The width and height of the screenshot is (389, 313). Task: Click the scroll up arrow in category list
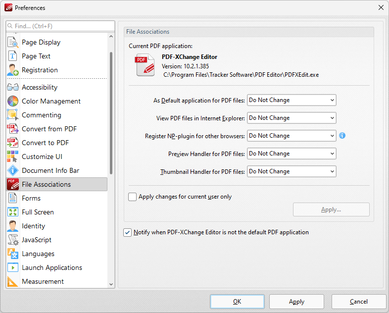111,37
